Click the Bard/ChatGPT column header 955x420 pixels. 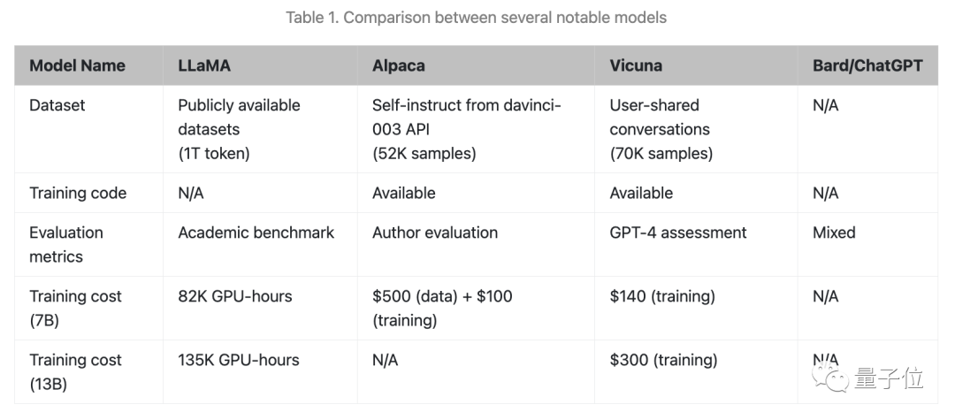(x=867, y=65)
